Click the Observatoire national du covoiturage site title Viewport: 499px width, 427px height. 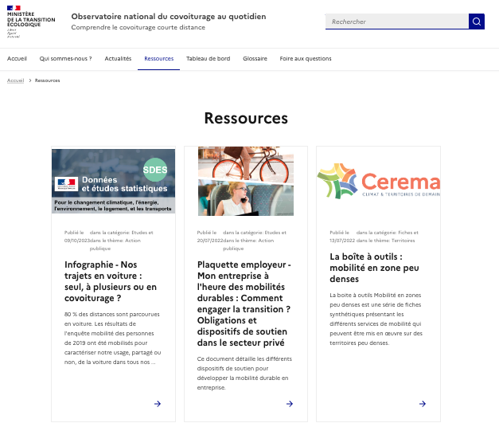(x=169, y=16)
